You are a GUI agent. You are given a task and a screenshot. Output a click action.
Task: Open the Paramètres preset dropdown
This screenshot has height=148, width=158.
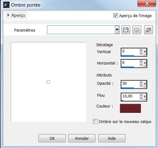coord(117,30)
